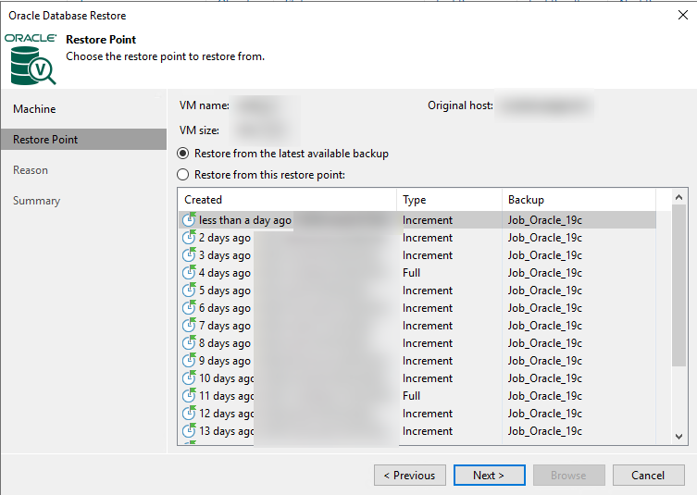Screen dimensions: 697x495
Task: Click restore point icon for 10 days ago
Action: (190, 377)
